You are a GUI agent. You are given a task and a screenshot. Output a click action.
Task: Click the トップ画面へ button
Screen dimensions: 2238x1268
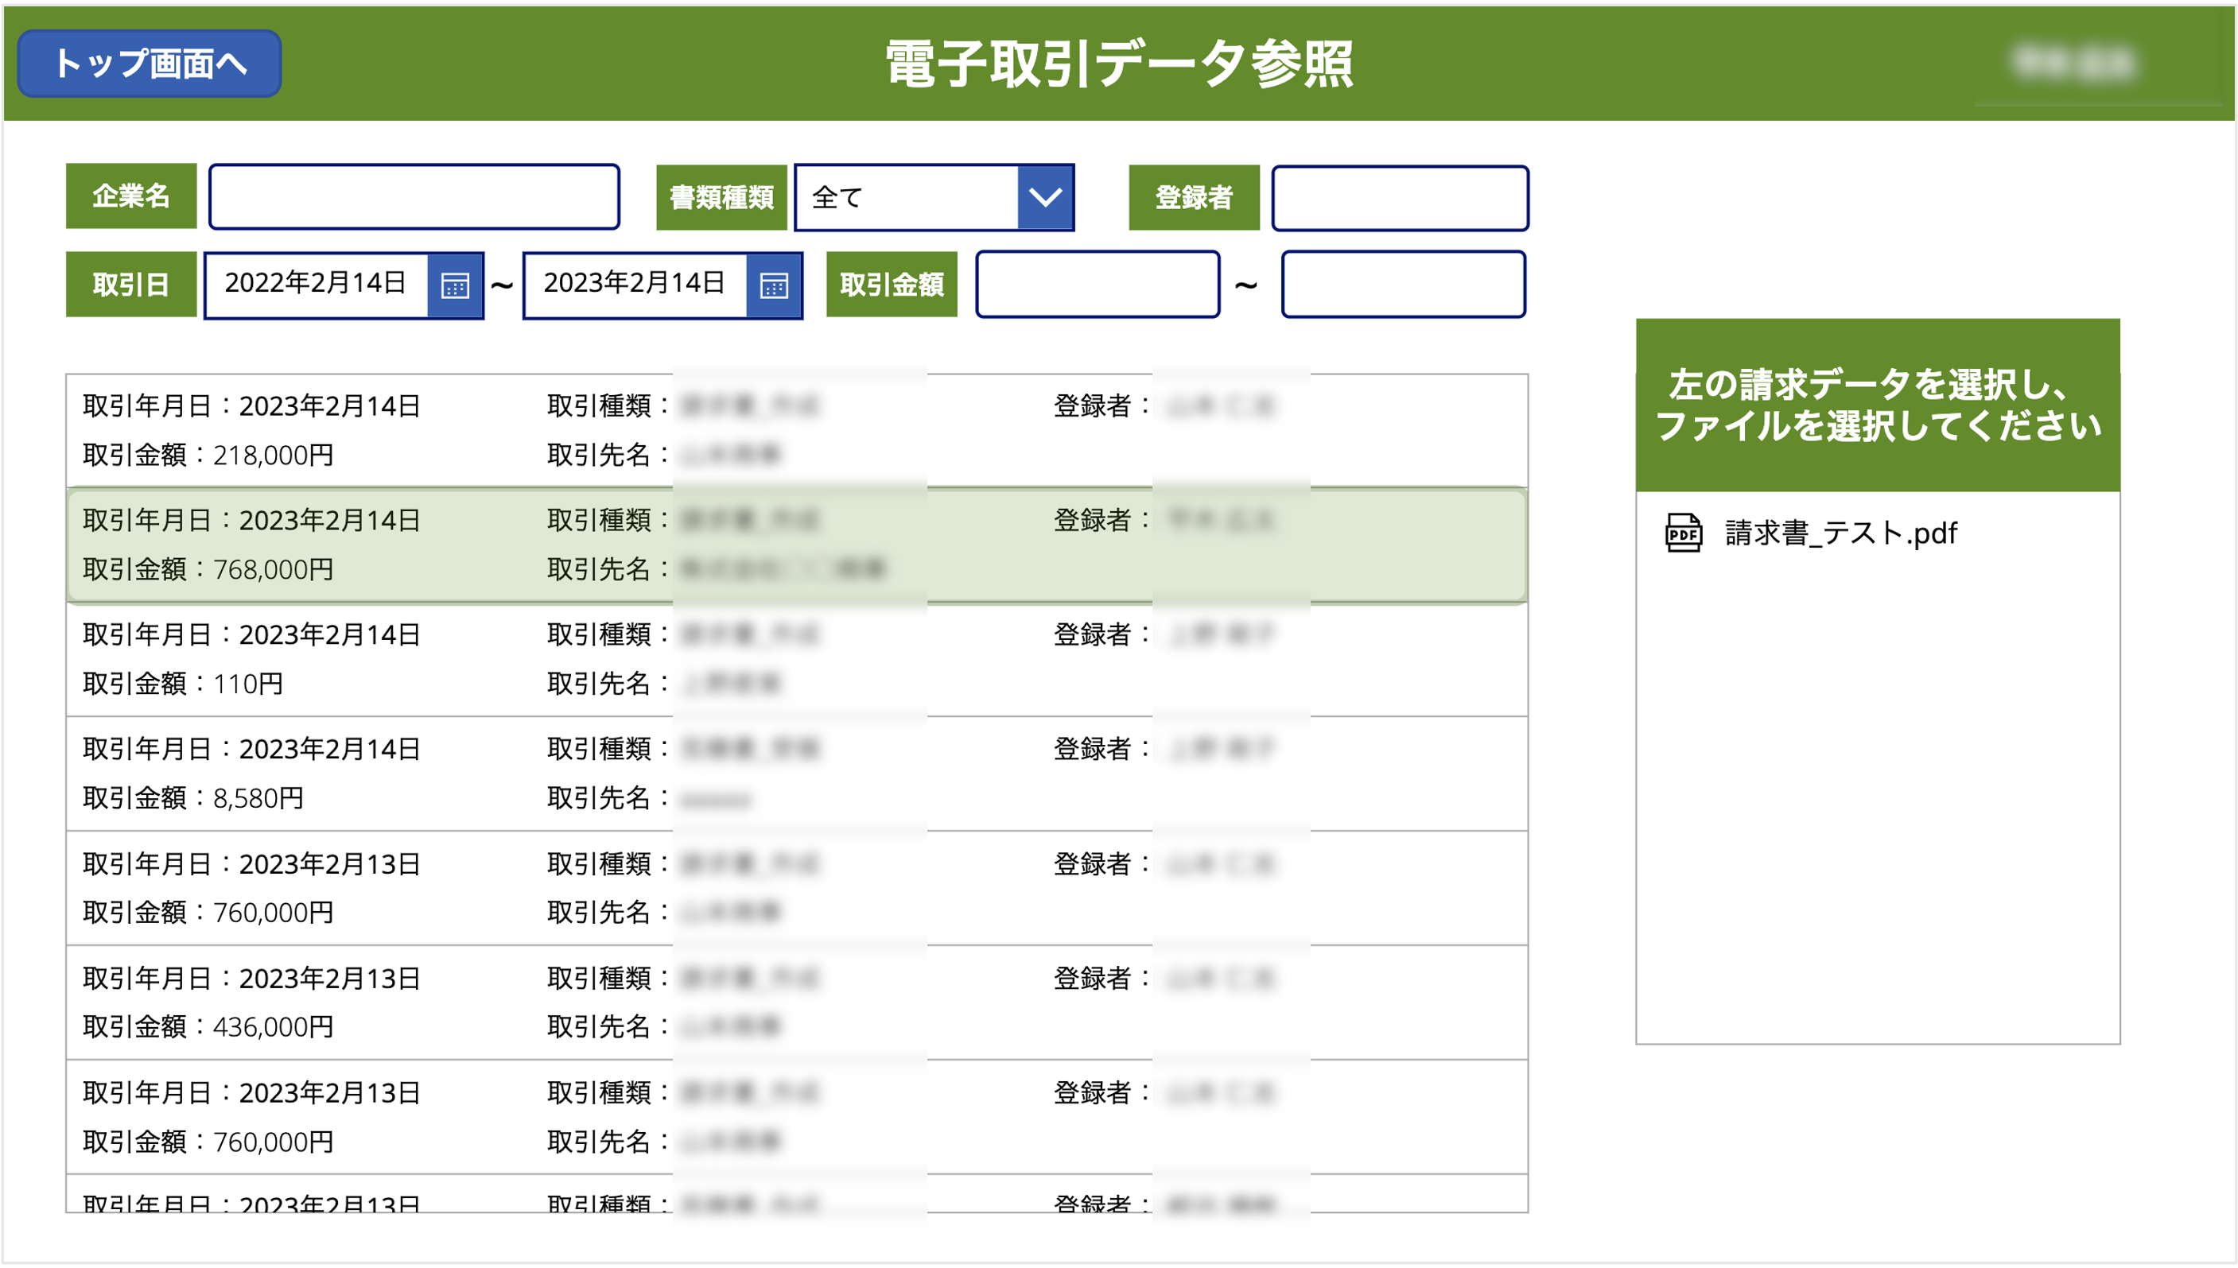tap(149, 64)
